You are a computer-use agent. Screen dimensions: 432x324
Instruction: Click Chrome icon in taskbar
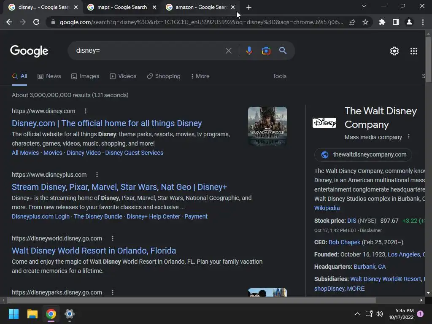click(x=51, y=314)
